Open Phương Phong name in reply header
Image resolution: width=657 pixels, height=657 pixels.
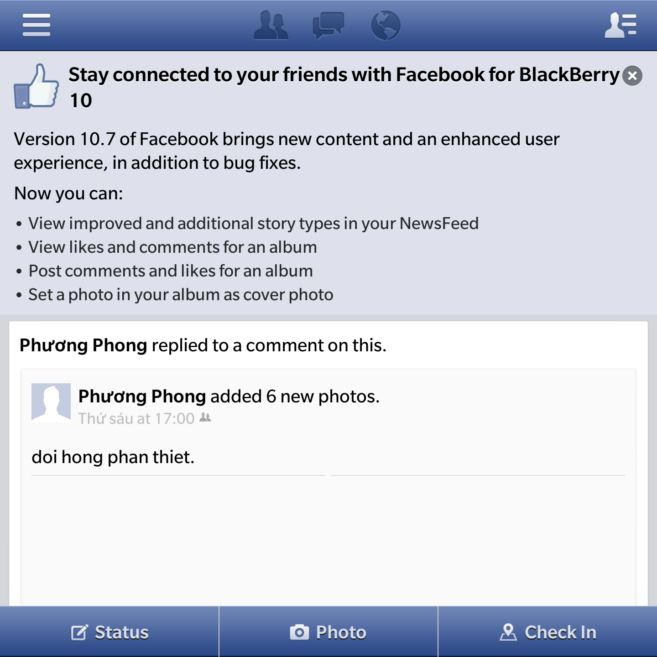tap(83, 345)
